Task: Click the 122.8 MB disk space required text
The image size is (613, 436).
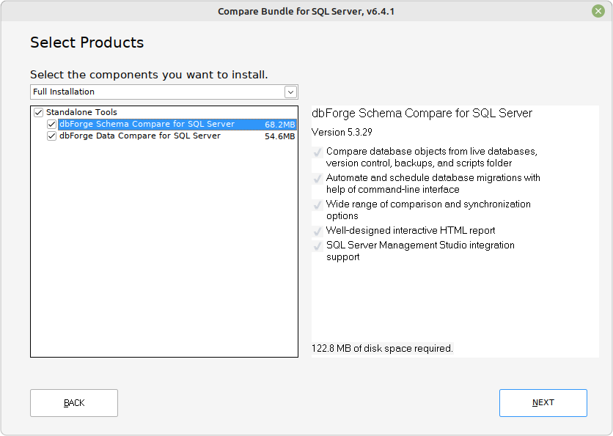Action: [382, 348]
